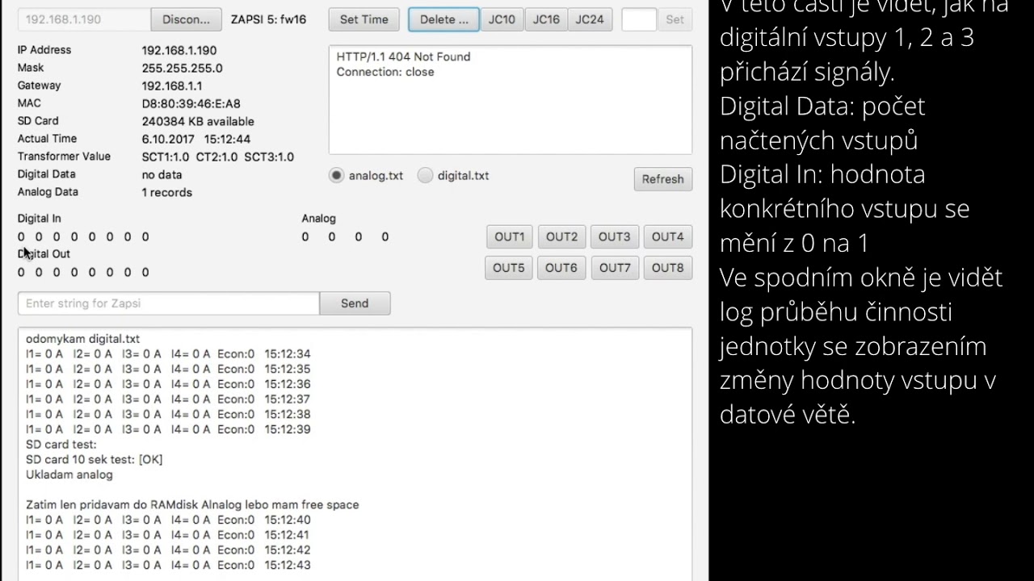Click the Transformer Value SCT1:1.0 text
The width and height of the screenshot is (1034, 581).
166,157
